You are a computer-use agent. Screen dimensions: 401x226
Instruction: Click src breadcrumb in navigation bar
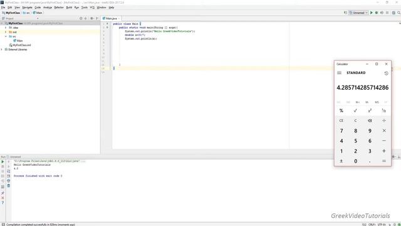coord(26,13)
